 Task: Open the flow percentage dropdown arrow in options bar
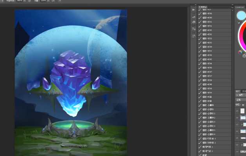tap(48, 1)
